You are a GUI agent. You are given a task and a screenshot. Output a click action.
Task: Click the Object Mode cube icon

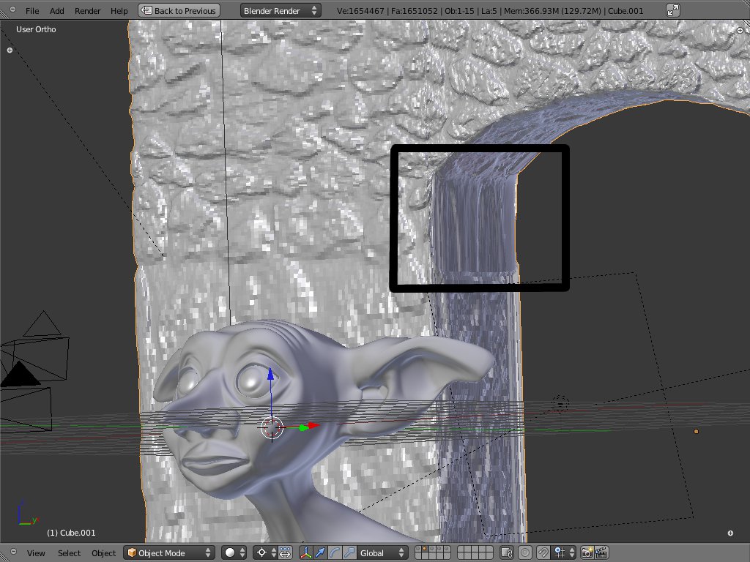tap(132, 553)
